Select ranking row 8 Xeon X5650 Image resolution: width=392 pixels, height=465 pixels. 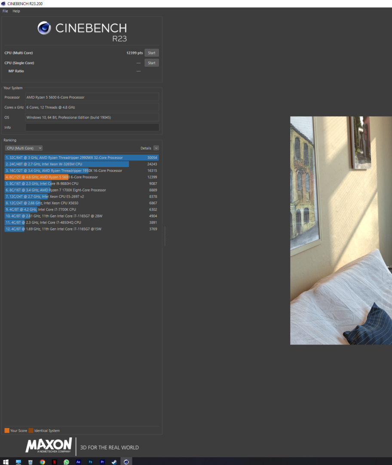[81, 203]
